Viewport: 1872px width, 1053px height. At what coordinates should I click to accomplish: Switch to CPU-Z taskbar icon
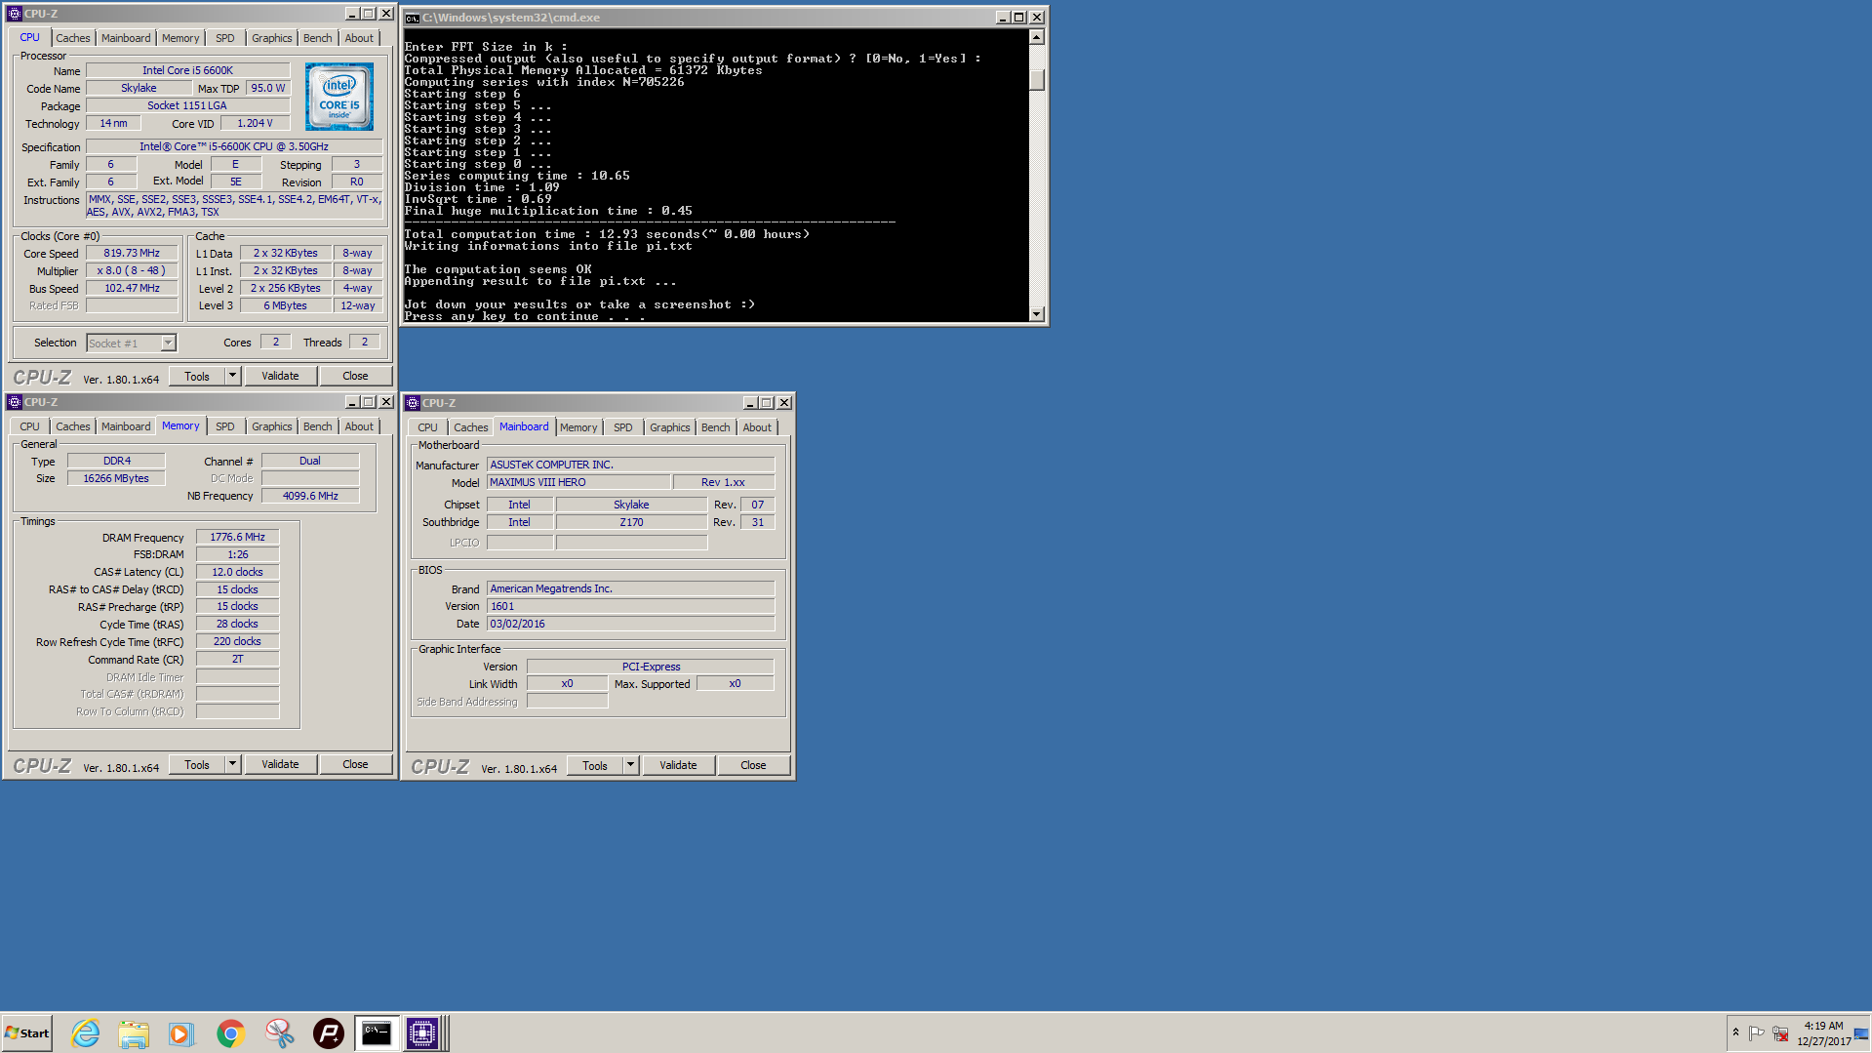click(x=422, y=1033)
